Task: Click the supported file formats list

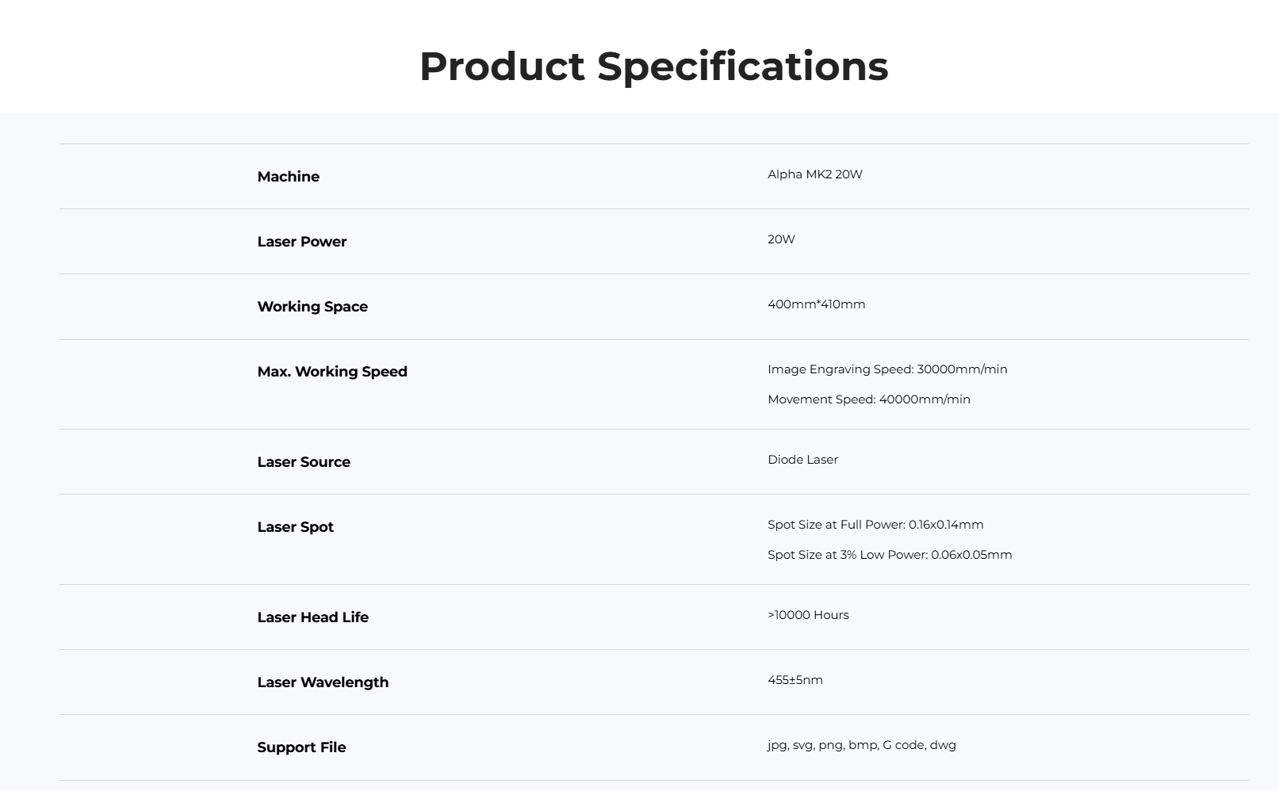Action: click(861, 745)
